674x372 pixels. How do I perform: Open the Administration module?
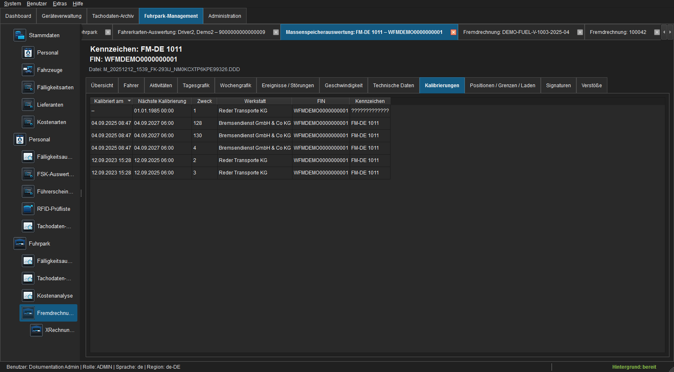coord(225,16)
